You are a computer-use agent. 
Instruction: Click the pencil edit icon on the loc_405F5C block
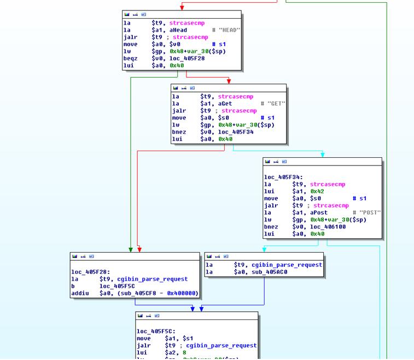click(x=149, y=316)
